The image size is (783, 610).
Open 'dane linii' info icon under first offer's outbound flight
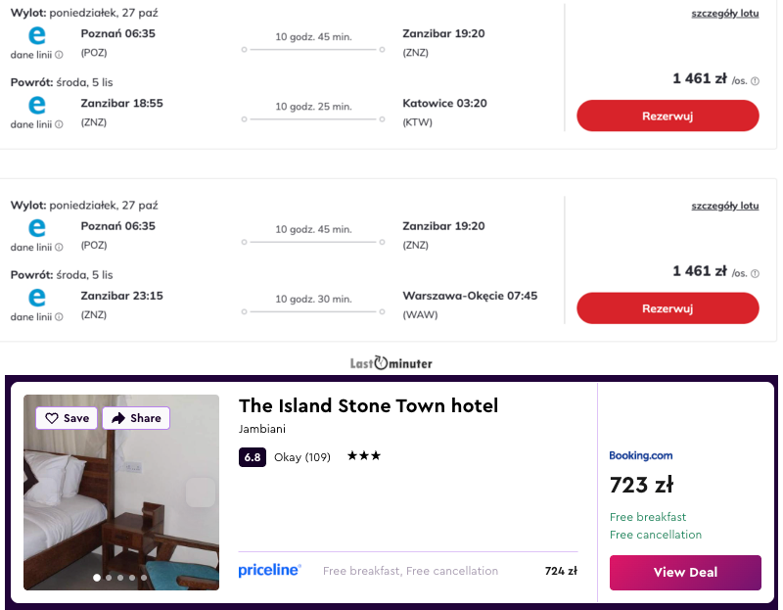tap(59, 55)
